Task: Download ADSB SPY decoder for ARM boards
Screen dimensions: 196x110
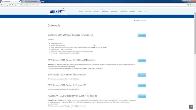Action: click(142, 96)
